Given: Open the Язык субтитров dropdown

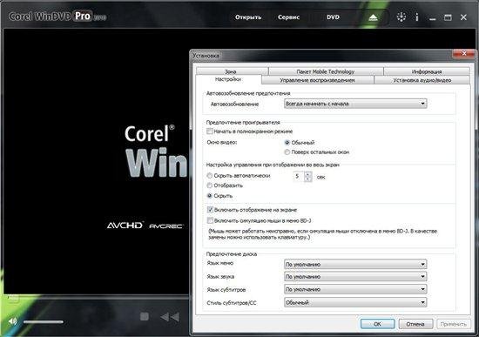Looking at the screenshot, I should pyautogui.click(x=355, y=289).
